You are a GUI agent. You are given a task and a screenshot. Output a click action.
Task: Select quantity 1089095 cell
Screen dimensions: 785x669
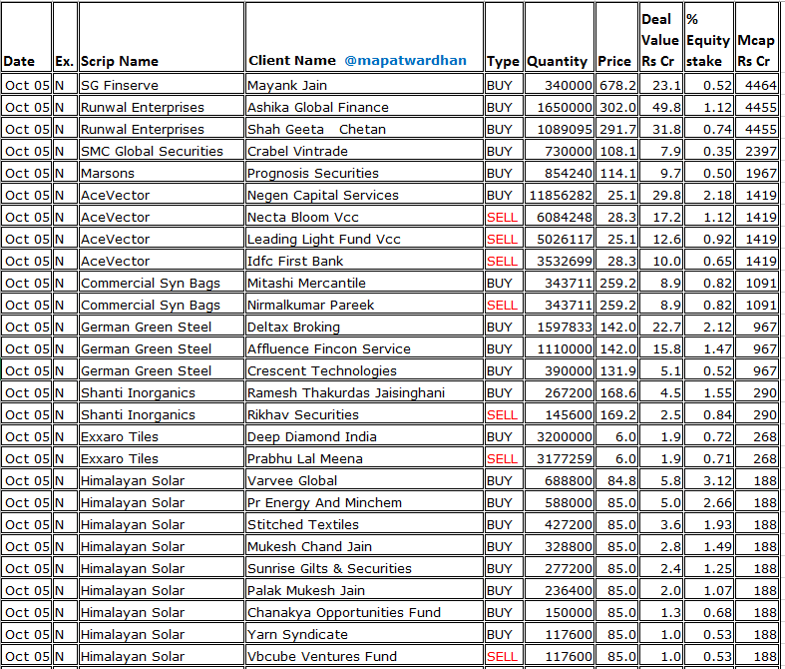tap(559, 129)
